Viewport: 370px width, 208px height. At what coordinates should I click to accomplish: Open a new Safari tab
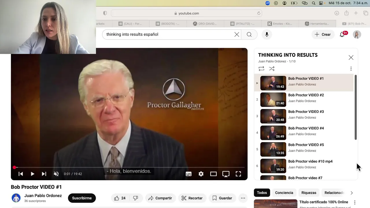click(x=356, y=13)
